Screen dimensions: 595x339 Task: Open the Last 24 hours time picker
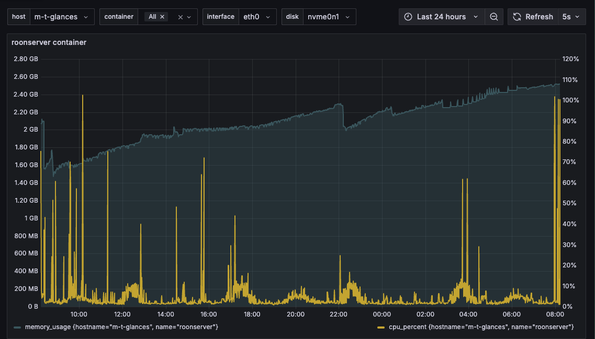(441, 17)
